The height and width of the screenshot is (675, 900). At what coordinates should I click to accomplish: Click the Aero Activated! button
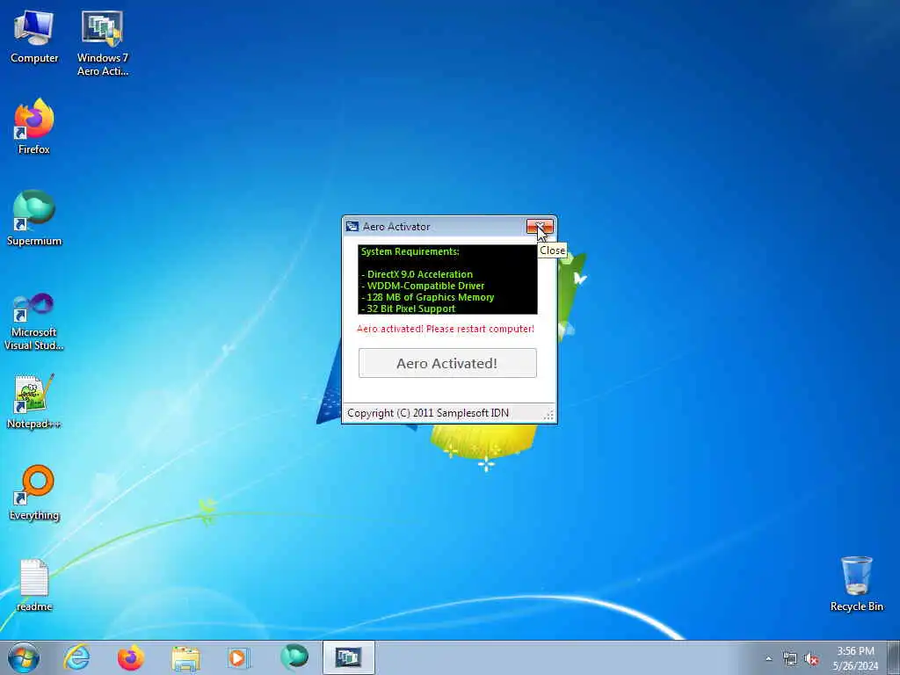[x=447, y=363]
